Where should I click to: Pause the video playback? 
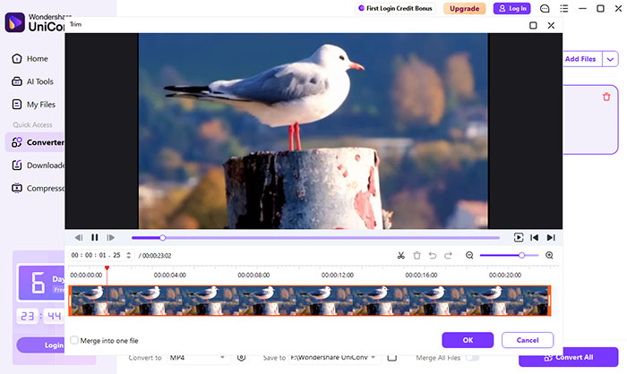click(x=95, y=237)
